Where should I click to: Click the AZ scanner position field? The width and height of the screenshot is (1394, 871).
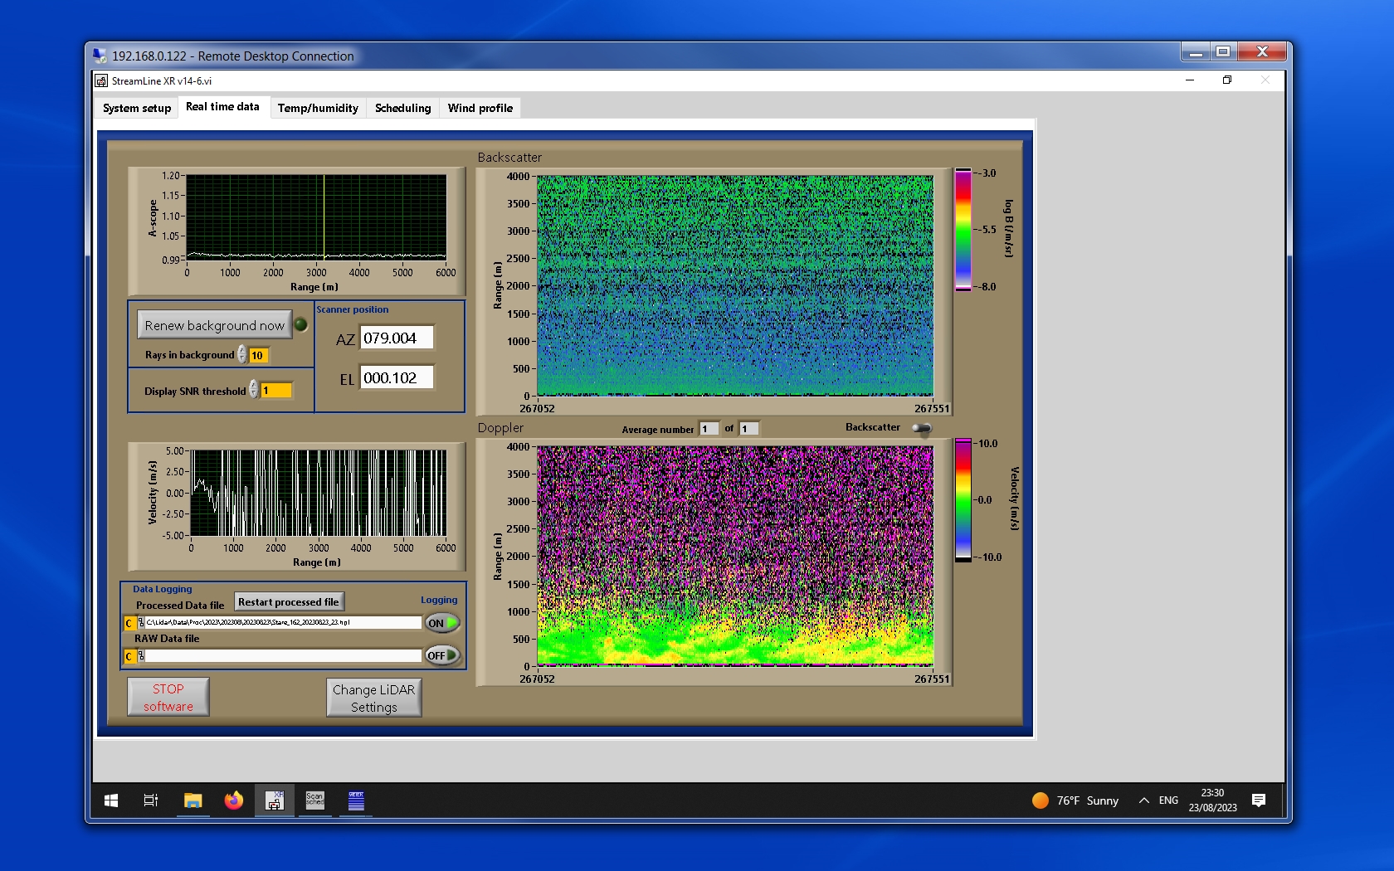[x=397, y=338]
